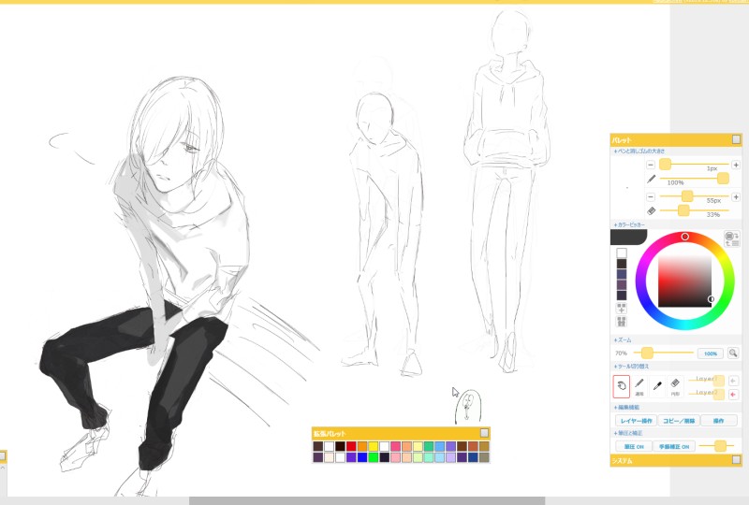
Task: Click the magnifying glass zoom icon
Action: [x=733, y=353]
